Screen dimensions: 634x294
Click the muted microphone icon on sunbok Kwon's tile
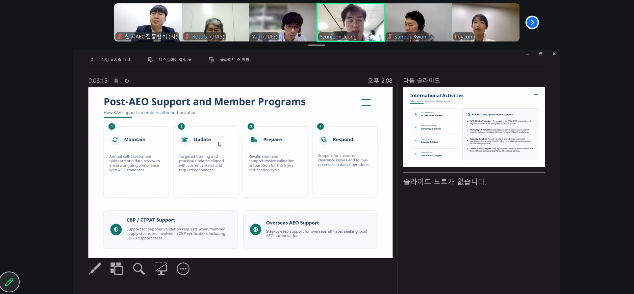[389, 36]
